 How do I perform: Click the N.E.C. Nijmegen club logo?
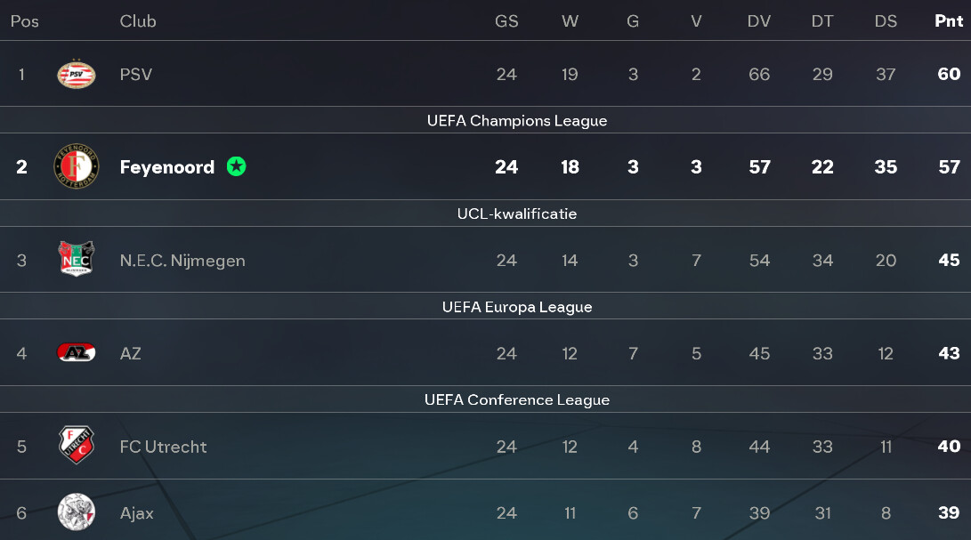tap(76, 260)
